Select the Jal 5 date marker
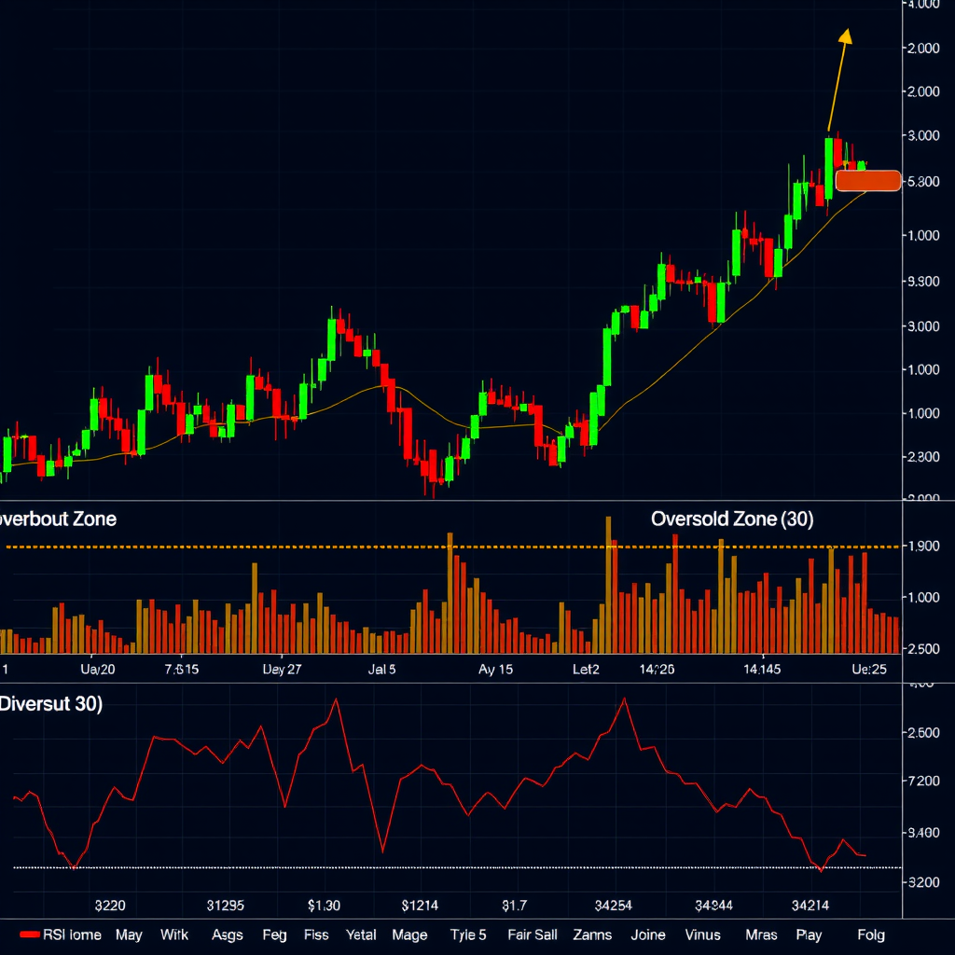Screen dimensions: 955x955 pyautogui.click(x=382, y=669)
